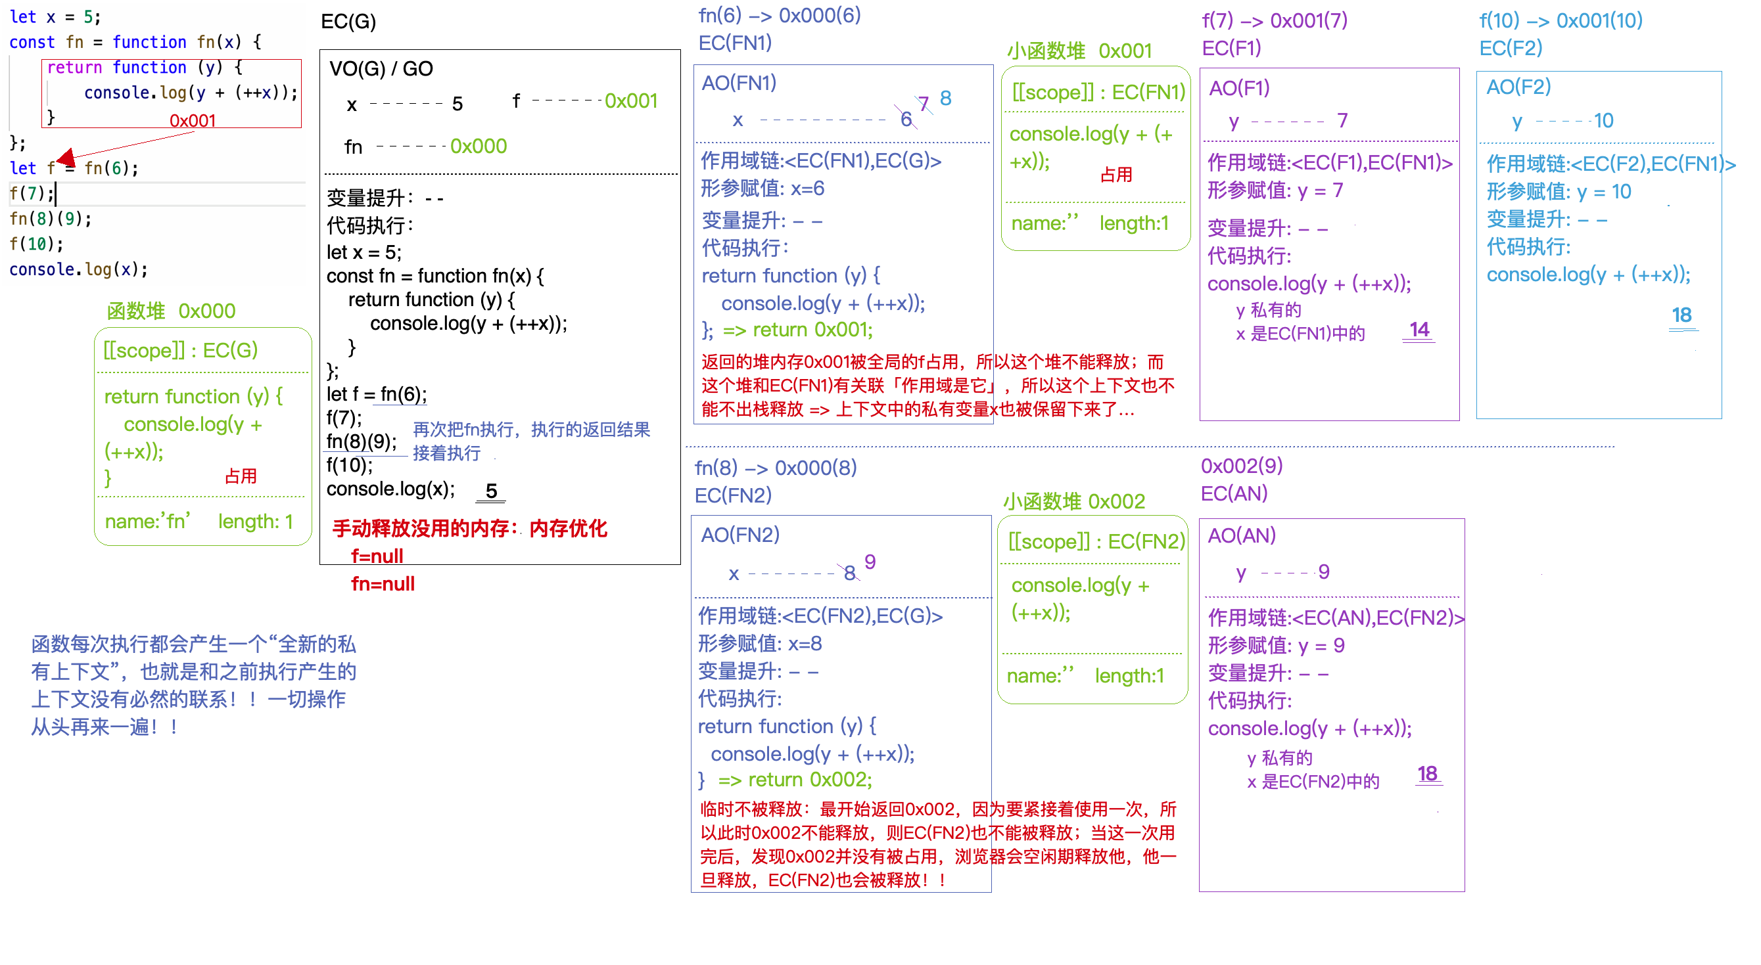Click the 'AO(F1)' label
Screen dimensions: 1761x965
[1239, 88]
